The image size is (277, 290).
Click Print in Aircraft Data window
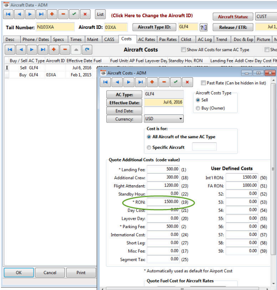point(81,273)
